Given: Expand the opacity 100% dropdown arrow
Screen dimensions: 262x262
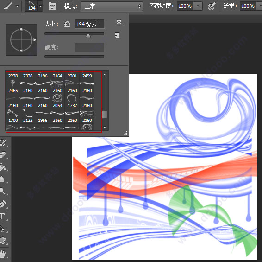Looking at the screenshot, I should coord(198,6).
